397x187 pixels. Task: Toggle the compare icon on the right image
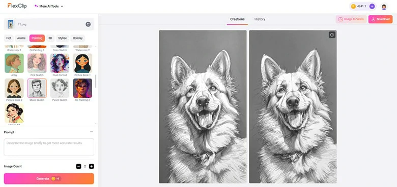click(x=332, y=35)
